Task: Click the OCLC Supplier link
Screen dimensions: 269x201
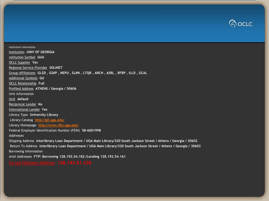Action: [x=19, y=62]
